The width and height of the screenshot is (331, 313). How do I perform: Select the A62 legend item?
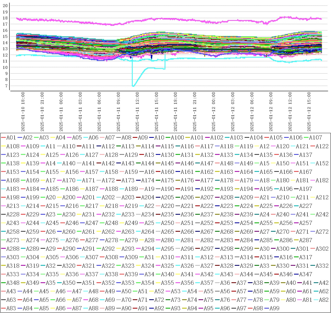click(324, 291)
